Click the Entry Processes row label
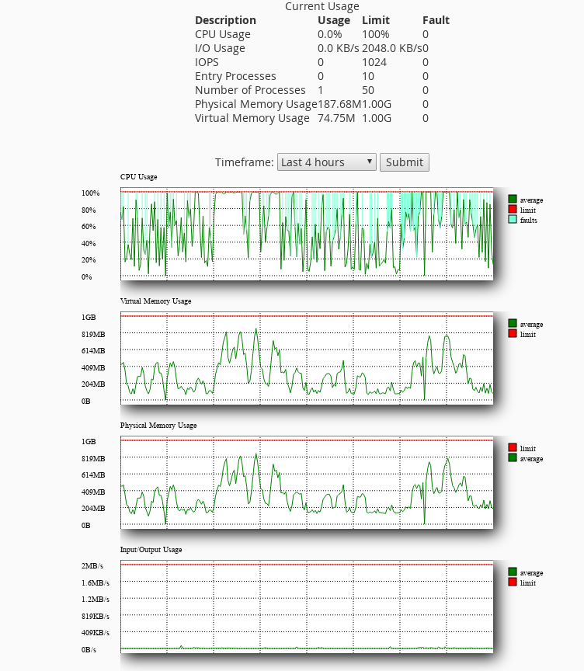 pyautogui.click(x=235, y=76)
